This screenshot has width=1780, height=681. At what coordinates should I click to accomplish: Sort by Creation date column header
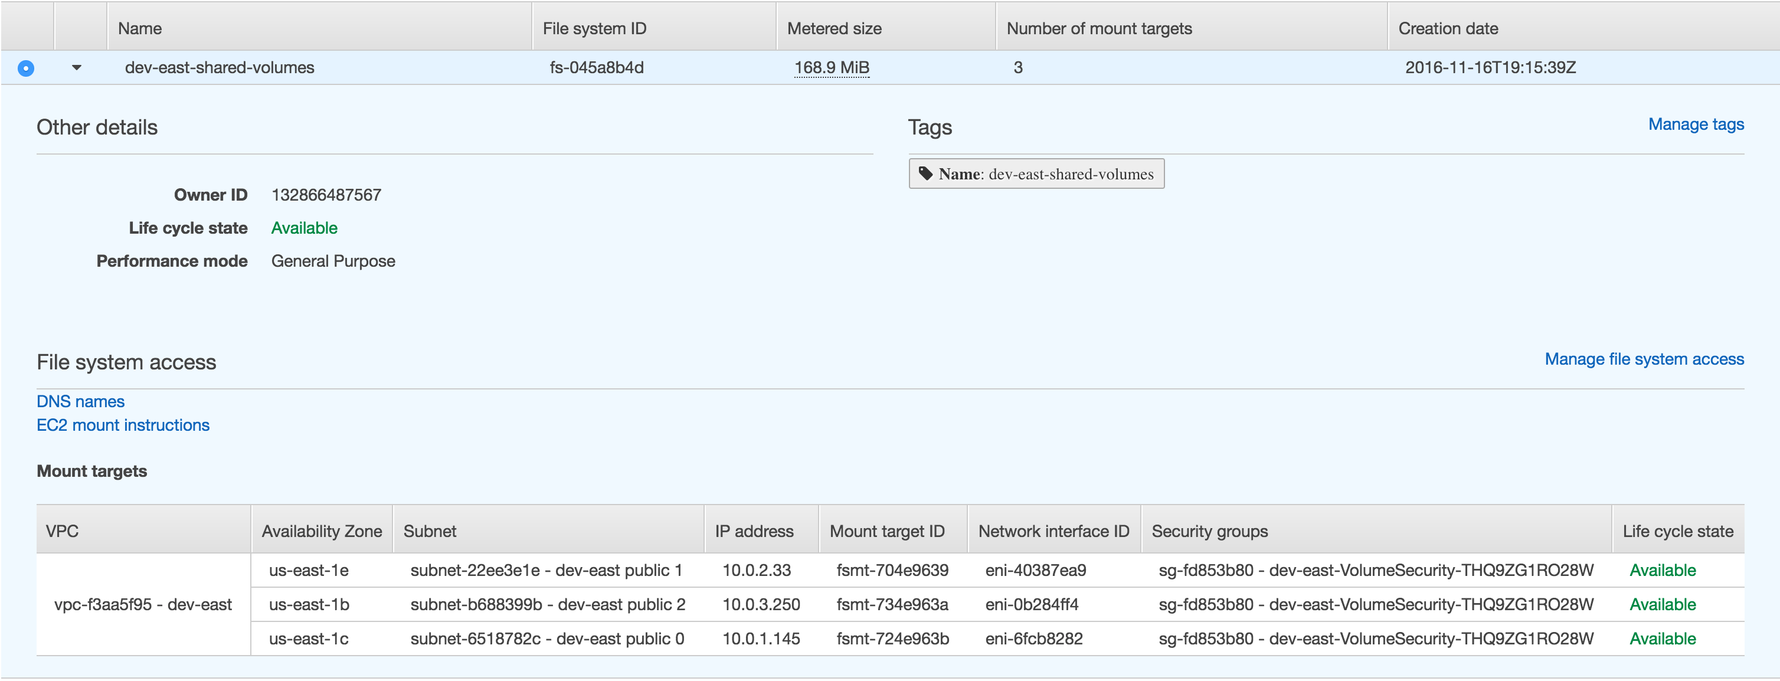pos(1448,28)
